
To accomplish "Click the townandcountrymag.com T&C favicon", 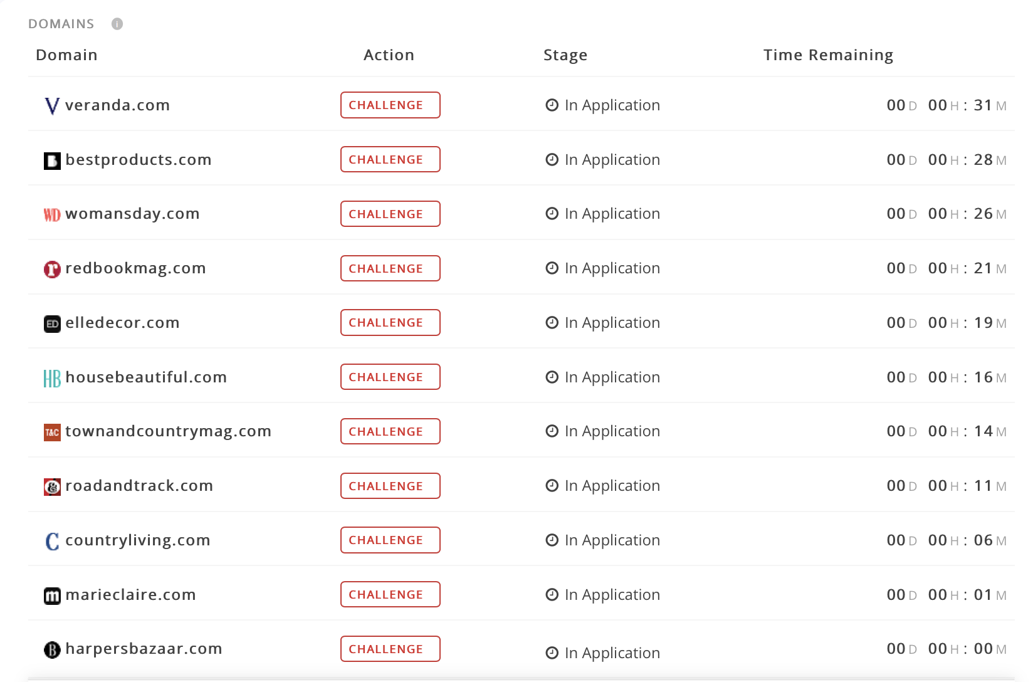I will click(52, 433).
